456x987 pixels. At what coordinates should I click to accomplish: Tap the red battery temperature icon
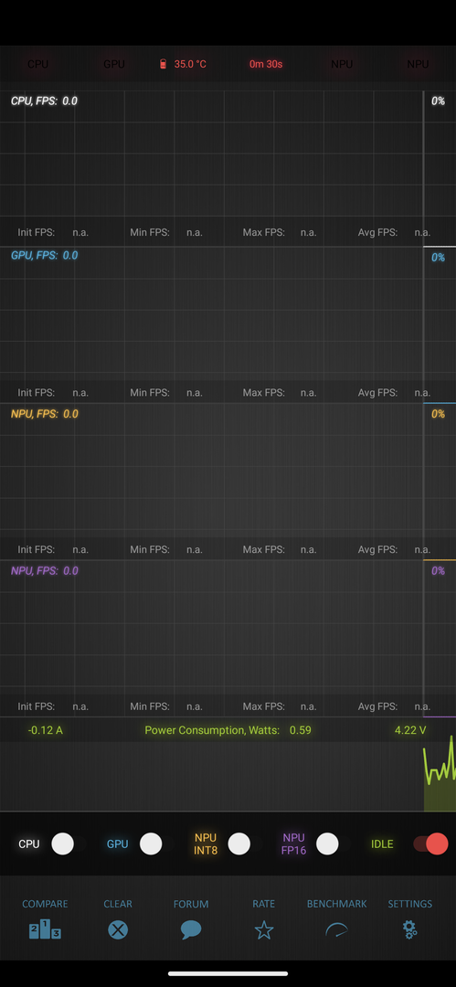click(164, 64)
